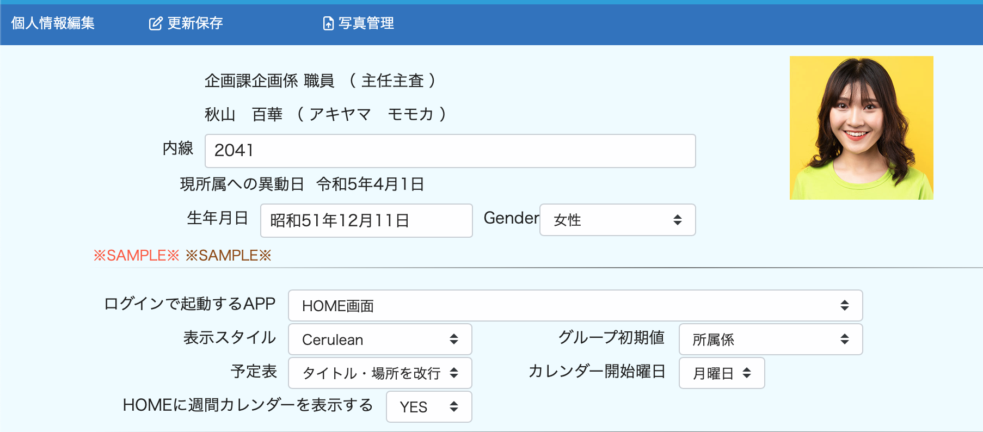Click the 所属係 select arrow icon
This screenshot has width=983, height=432.
point(844,340)
